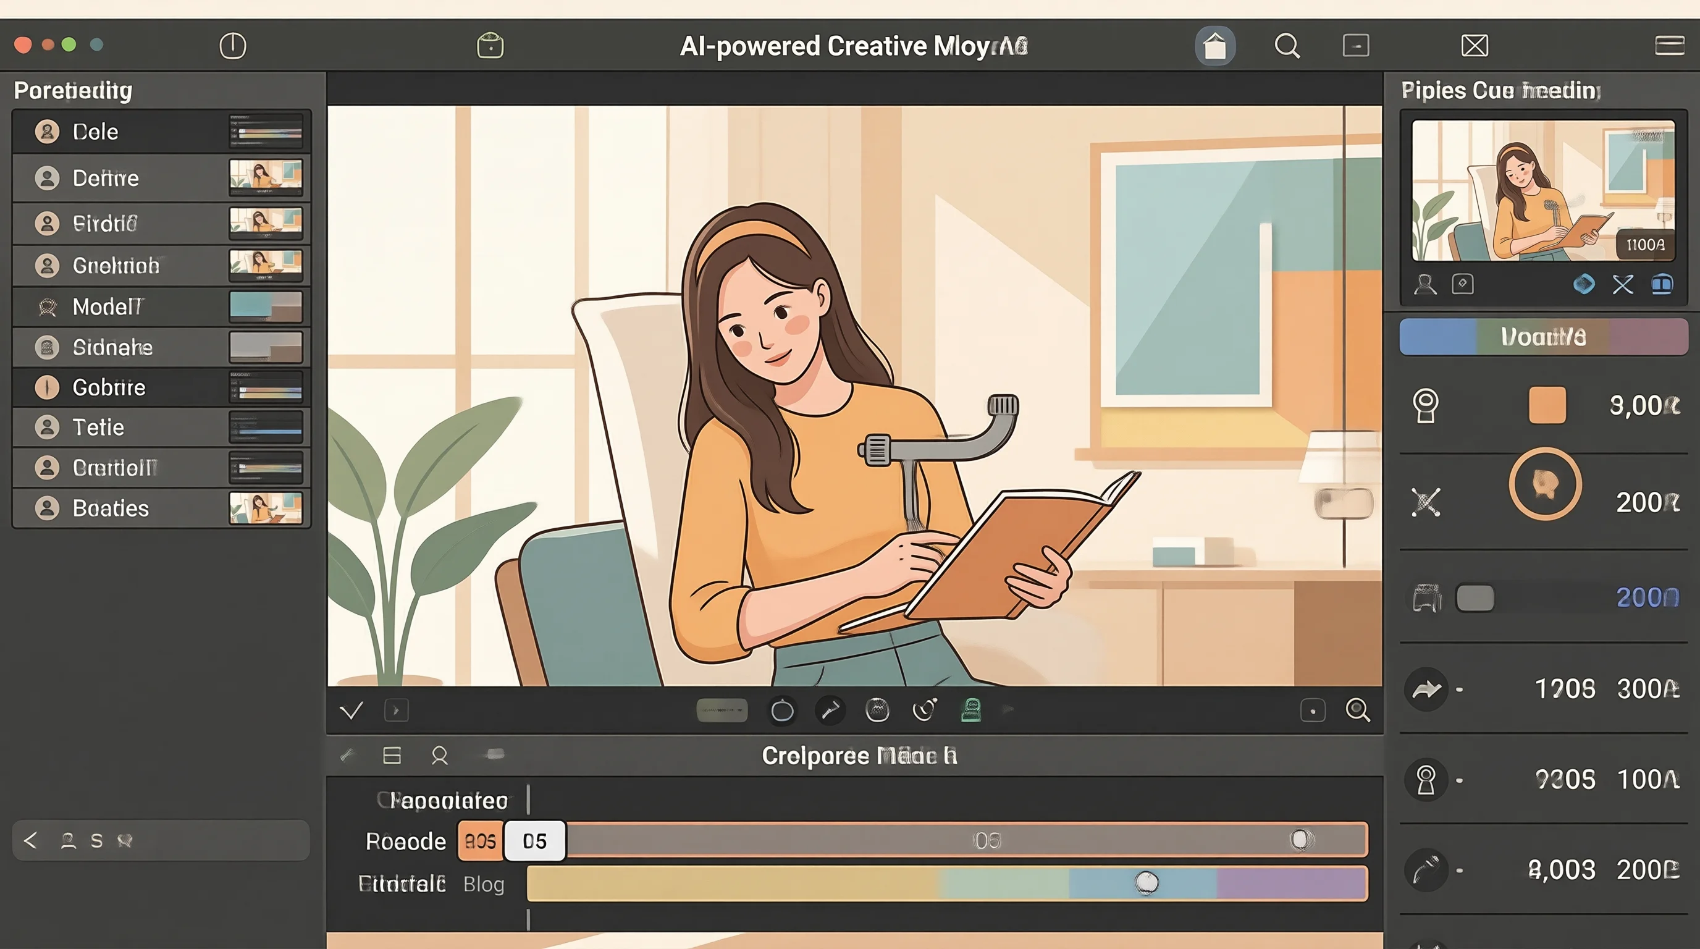The image size is (1700, 949).
Task: Click the keyhole icon beside 9205
Action: (1427, 780)
